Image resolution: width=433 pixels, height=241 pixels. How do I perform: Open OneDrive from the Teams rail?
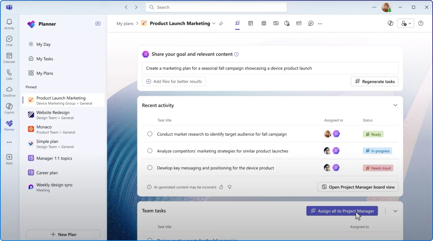click(9, 91)
